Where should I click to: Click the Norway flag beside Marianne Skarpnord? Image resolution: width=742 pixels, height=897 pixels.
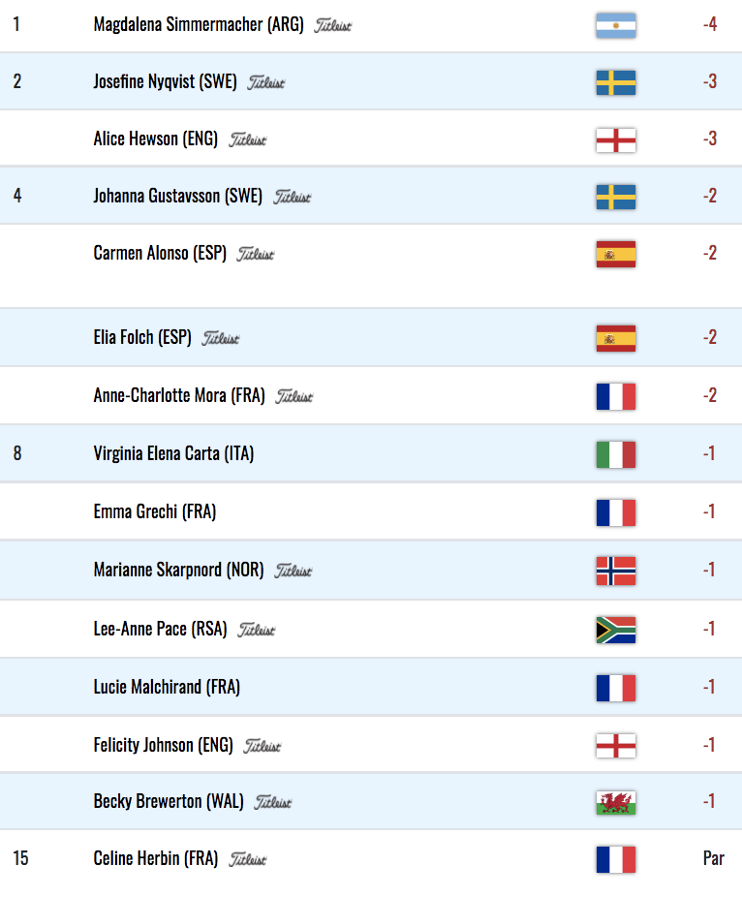pos(615,571)
